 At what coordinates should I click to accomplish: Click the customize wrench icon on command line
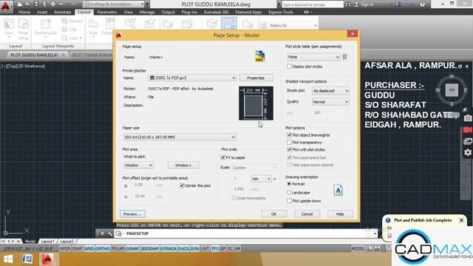click(110, 233)
